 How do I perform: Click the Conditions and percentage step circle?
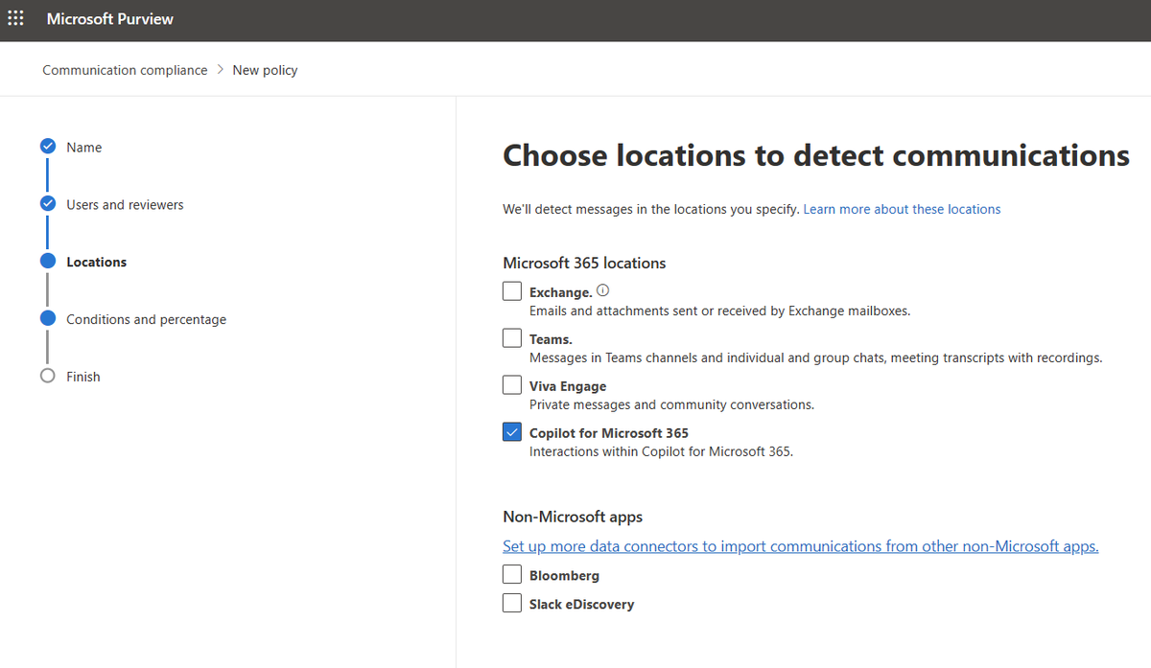[48, 319]
